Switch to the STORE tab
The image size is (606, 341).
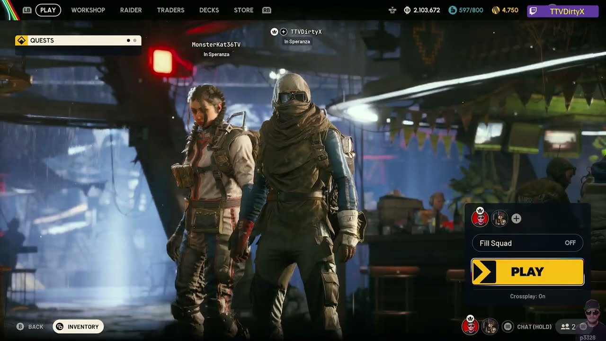click(x=243, y=10)
